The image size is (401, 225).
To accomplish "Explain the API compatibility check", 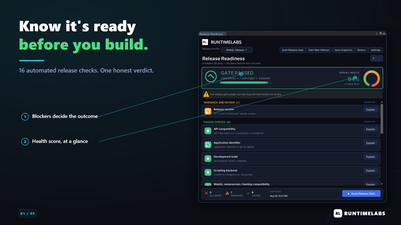I will tap(371, 129).
